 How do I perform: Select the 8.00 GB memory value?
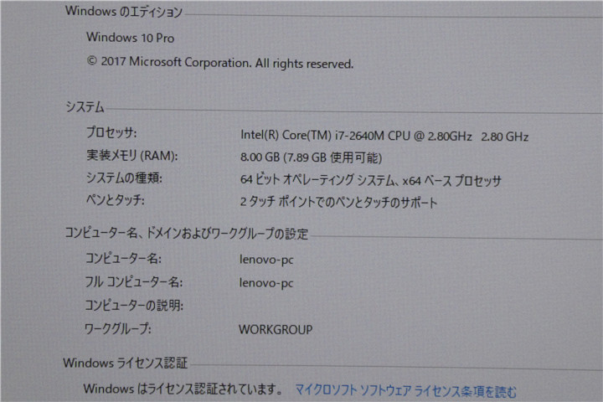311,157
